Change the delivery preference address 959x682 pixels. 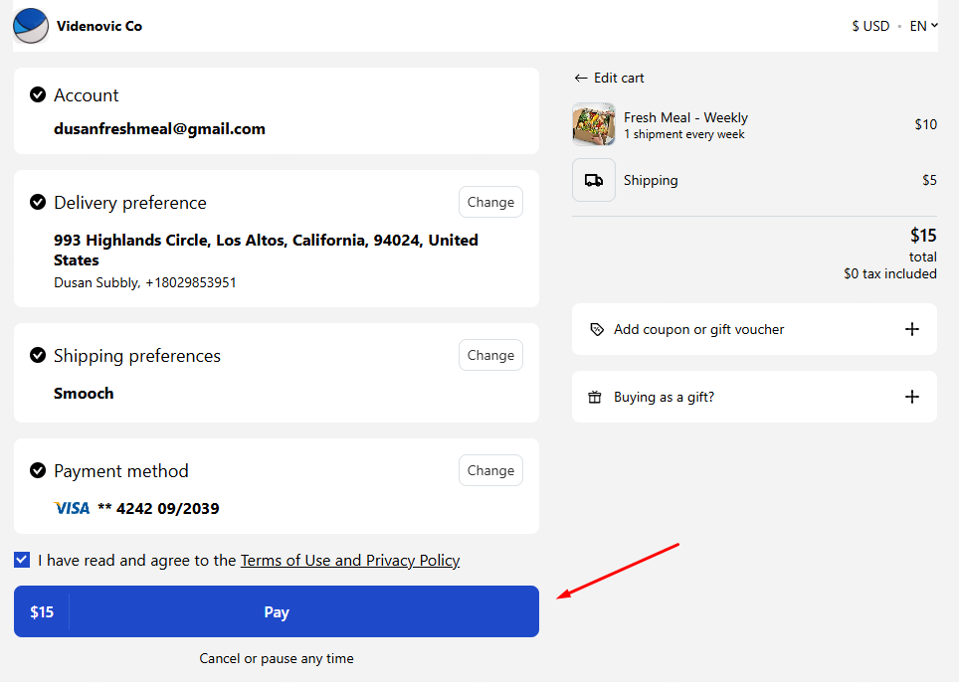490,202
